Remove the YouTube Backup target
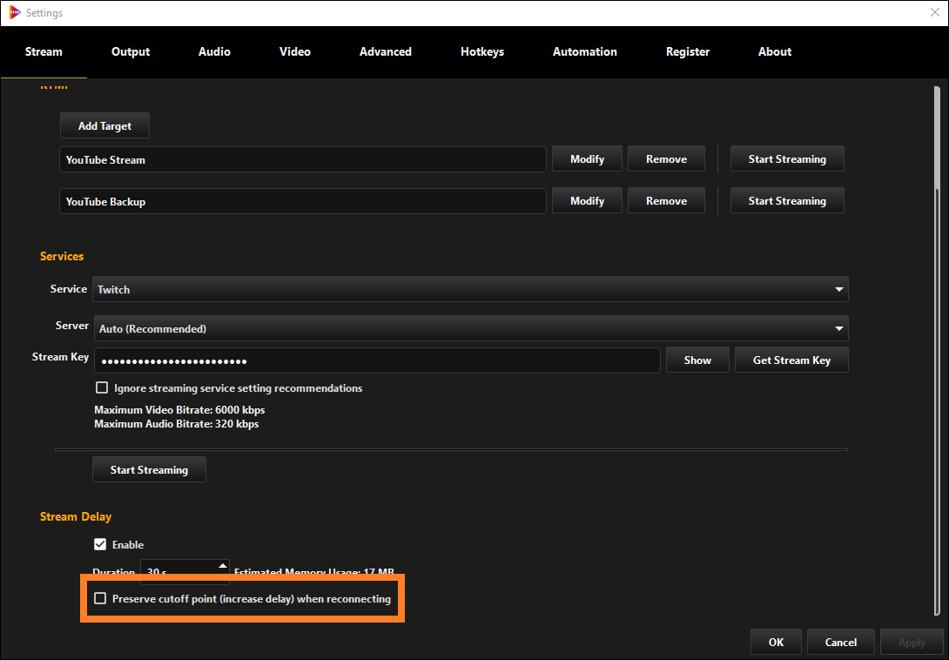Viewport: 949px width, 660px height. (666, 200)
